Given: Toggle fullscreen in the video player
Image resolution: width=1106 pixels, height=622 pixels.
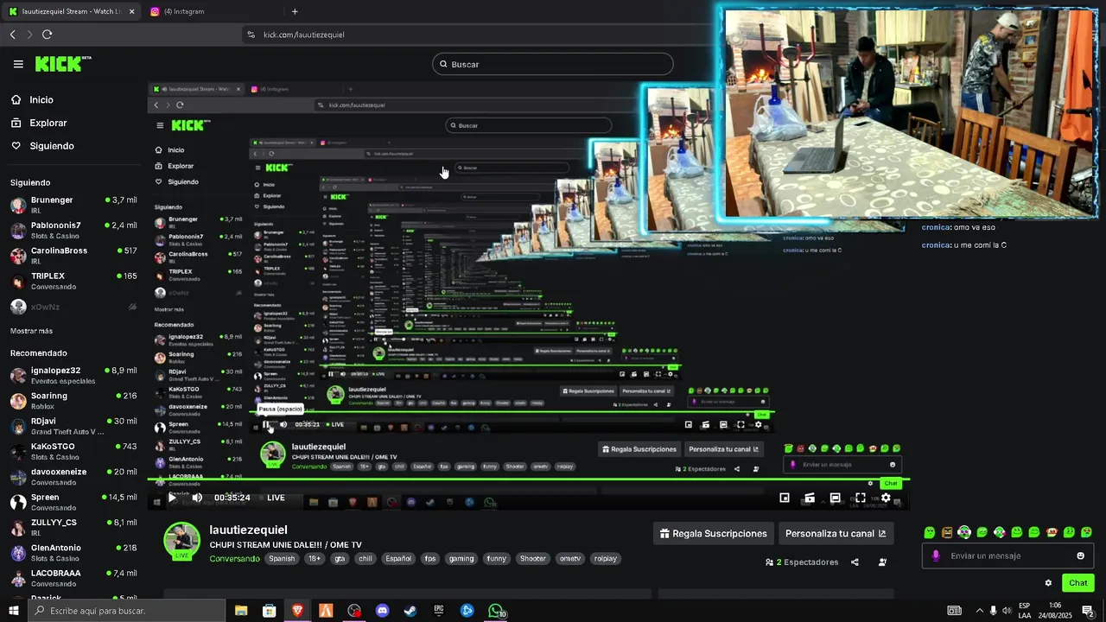Looking at the screenshot, I should (861, 498).
